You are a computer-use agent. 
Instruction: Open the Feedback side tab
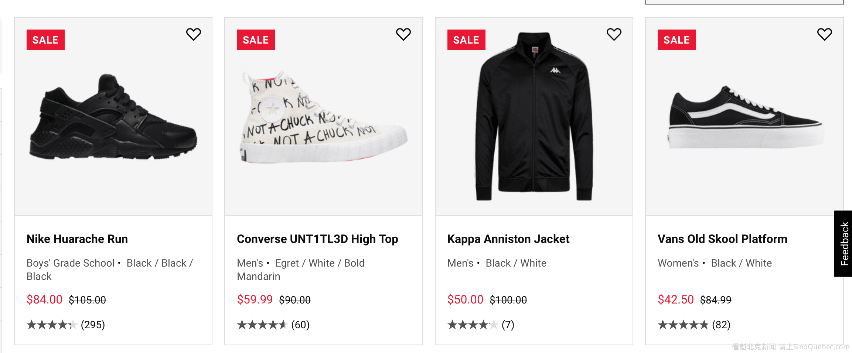[x=844, y=244]
